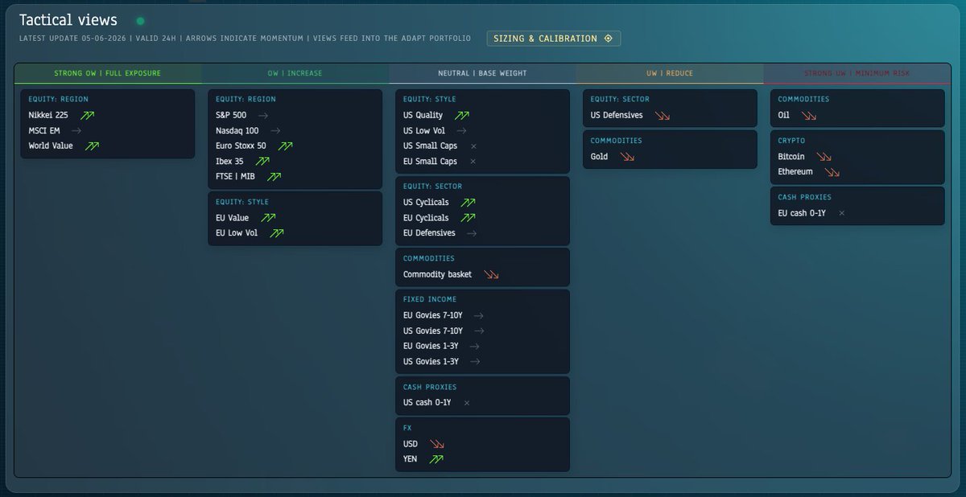966x497 pixels.
Task: Click the x marker beside EU Small Caps
Action: (x=473, y=161)
